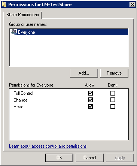
Task: Toggle the Change Allow checkbox
Action: click(x=90, y=100)
